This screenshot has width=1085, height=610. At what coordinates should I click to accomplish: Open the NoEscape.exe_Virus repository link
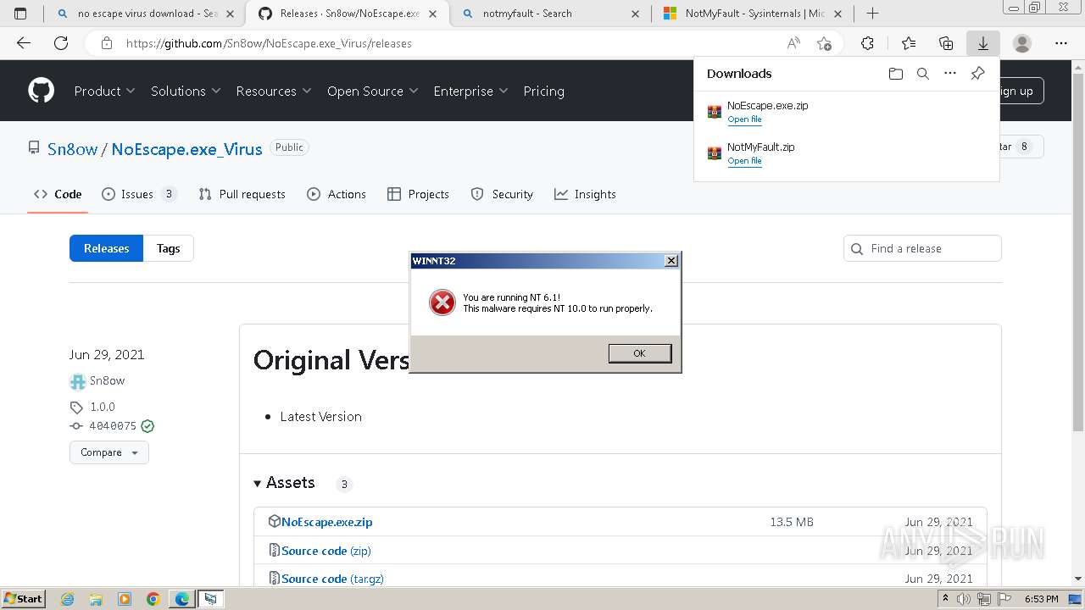(x=186, y=149)
